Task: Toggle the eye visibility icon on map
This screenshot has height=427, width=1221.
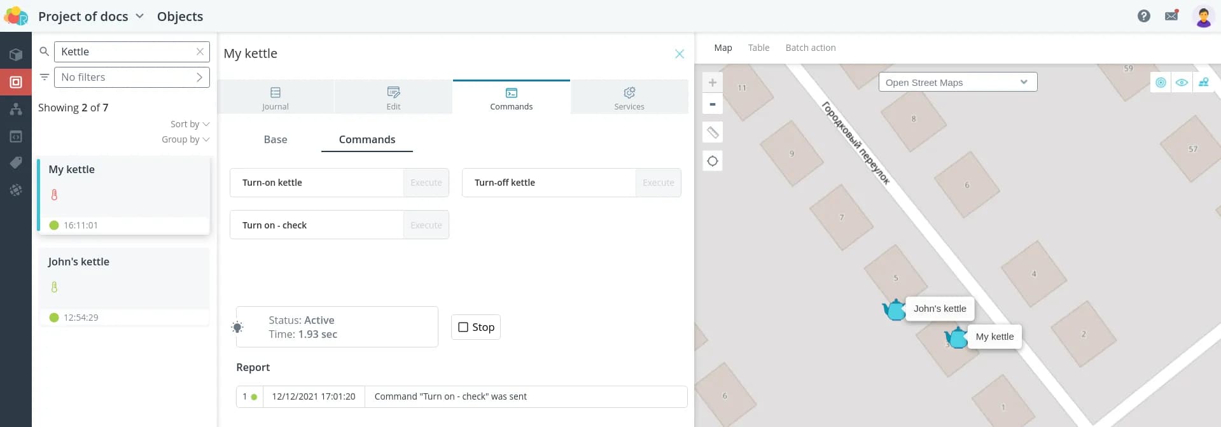Action: 1182,83
